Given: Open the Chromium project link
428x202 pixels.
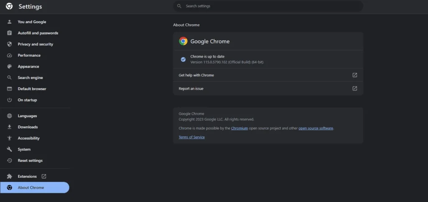Looking at the screenshot, I should click(239, 128).
